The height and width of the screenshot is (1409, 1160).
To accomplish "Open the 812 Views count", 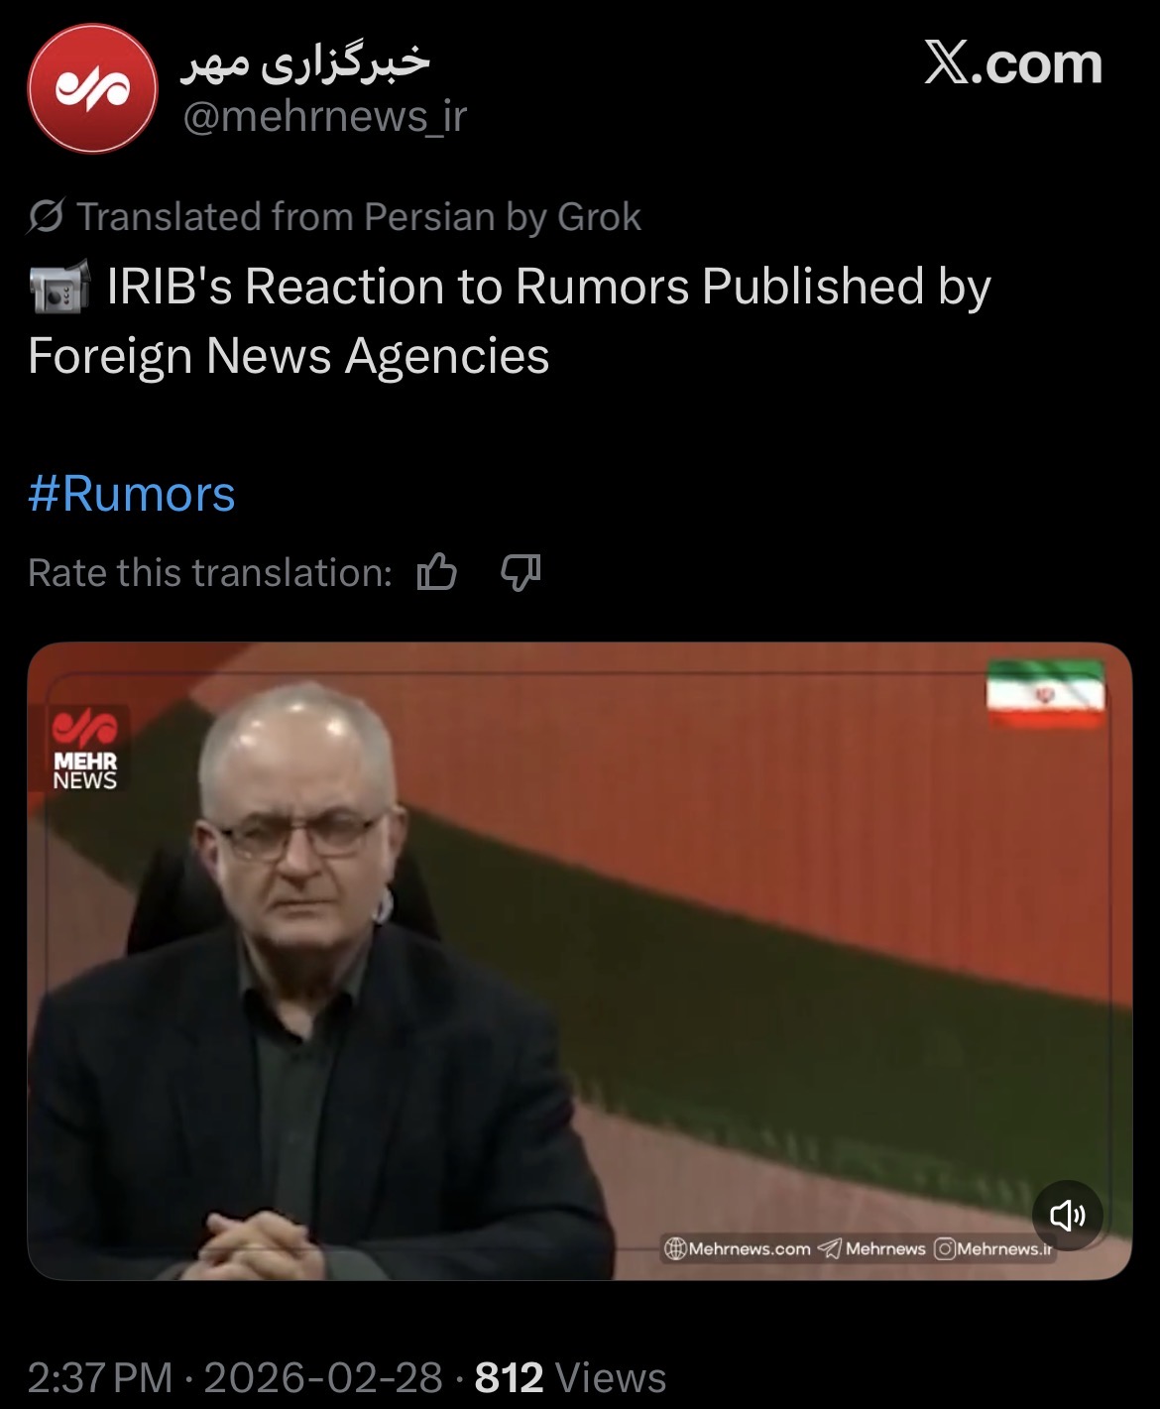I will 570,1377.
